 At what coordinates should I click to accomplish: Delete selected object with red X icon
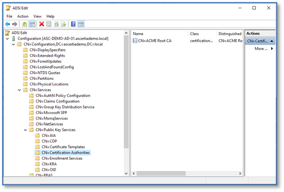coord(42,24)
